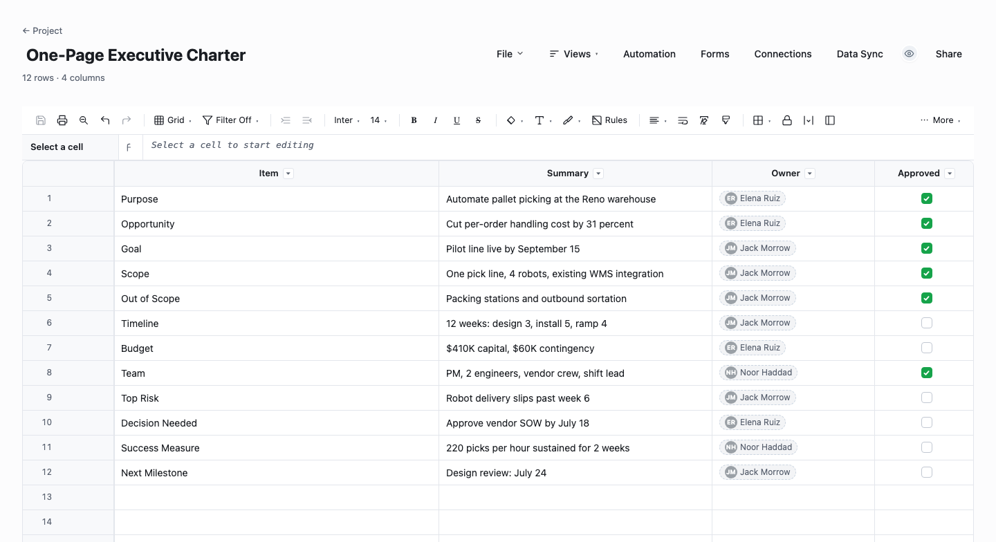Open the Grid view dropdown
This screenshot has width=996, height=542.
172,120
